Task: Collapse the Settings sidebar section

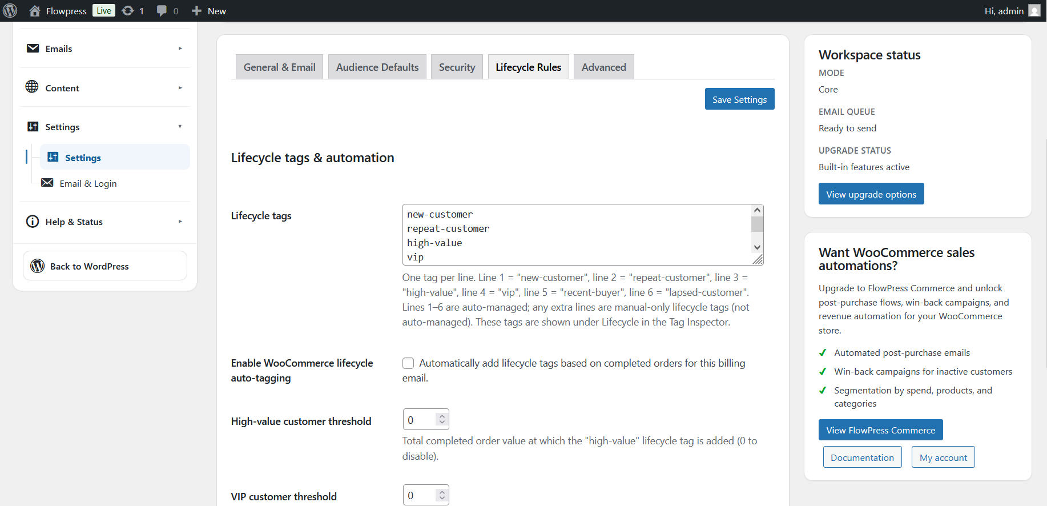Action: click(180, 127)
